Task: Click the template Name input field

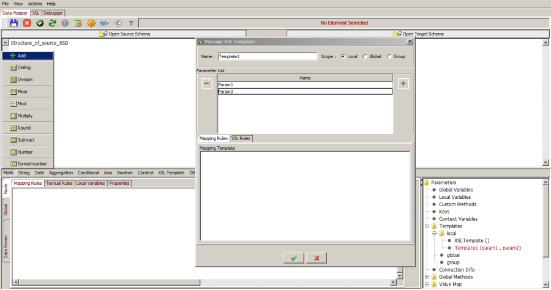Action: [267, 56]
